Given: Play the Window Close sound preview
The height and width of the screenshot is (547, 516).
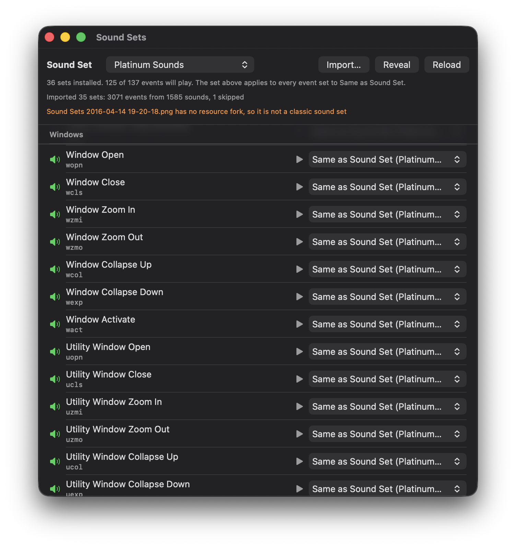Looking at the screenshot, I should coord(300,187).
